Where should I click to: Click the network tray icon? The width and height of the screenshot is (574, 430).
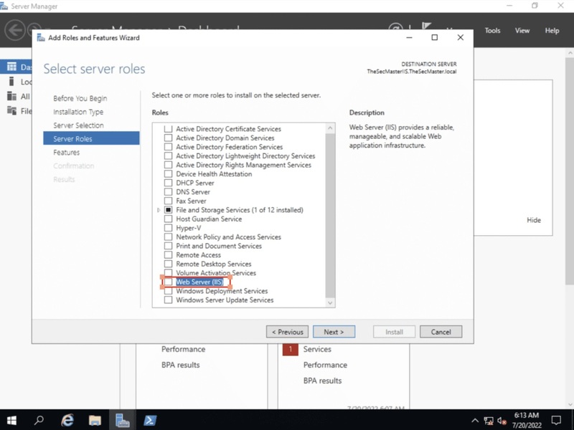click(x=489, y=421)
